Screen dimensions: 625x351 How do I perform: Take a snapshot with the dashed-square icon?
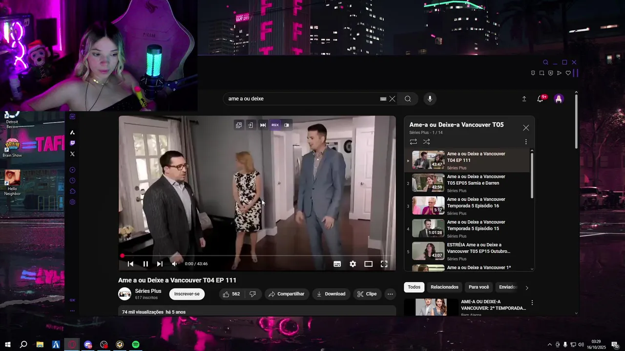[x=542, y=73]
